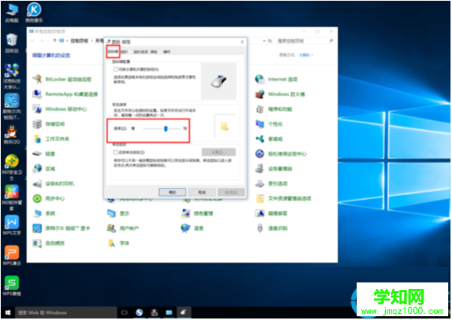Open Internet Options (Internet 选项) icon
Viewport: 452px width, 320px height.
coord(260,79)
